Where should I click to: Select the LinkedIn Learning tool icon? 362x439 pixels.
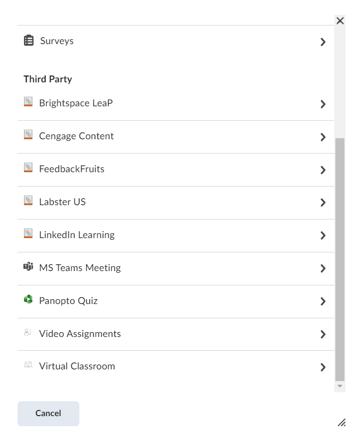(x=29, y=235)
